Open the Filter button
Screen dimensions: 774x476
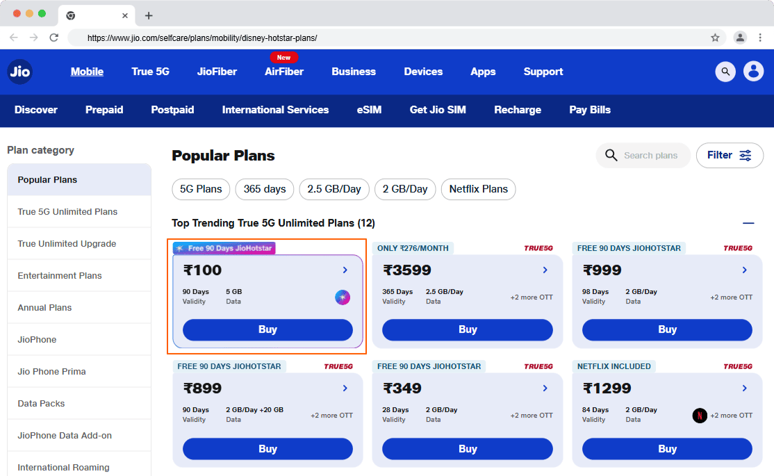[730, 156]
